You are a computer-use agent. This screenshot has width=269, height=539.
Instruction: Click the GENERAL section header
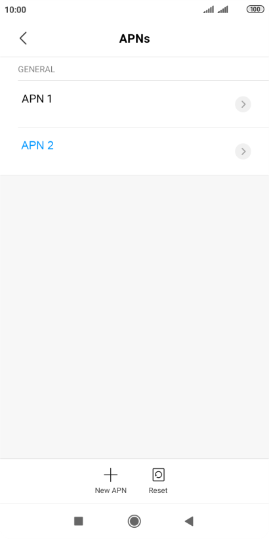[36, 70]
